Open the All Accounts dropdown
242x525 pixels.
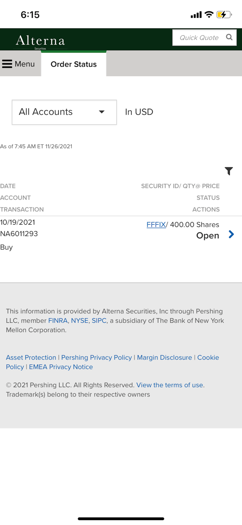coord(64,112)
